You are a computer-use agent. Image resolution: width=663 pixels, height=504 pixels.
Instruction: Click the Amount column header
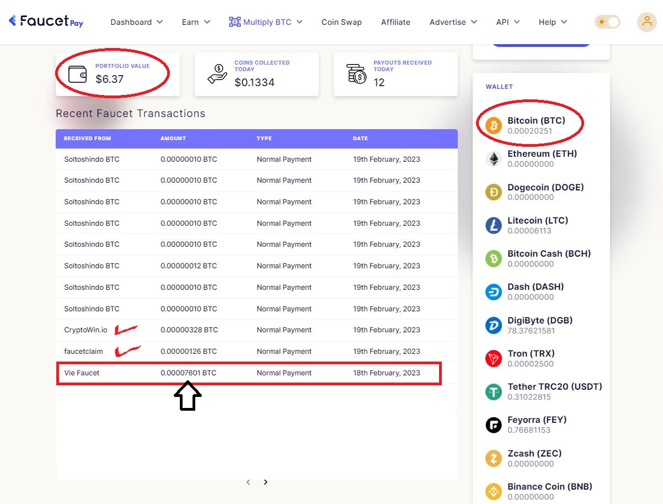tap(173, 139)
